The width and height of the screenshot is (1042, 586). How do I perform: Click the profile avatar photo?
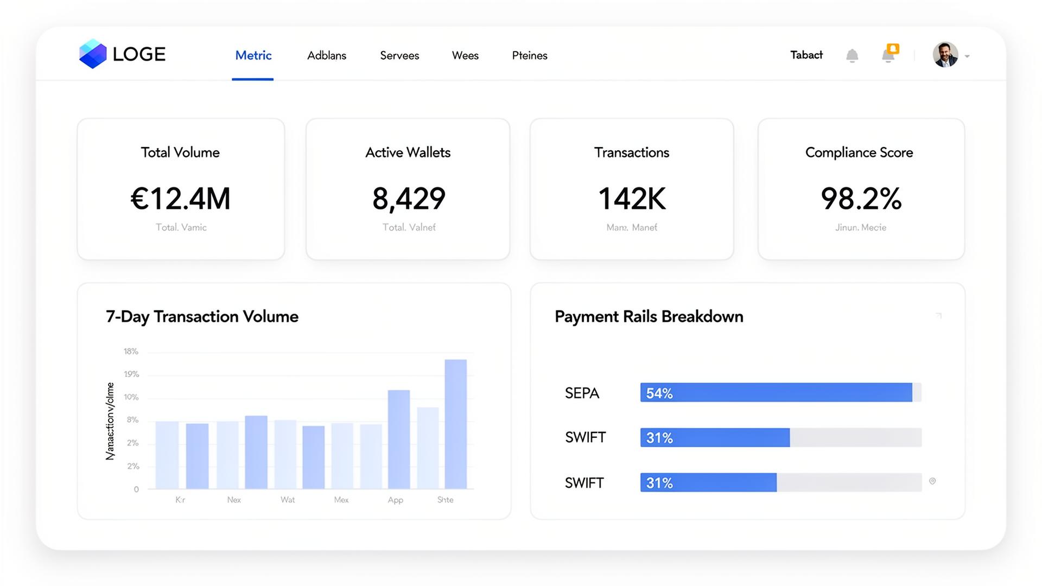(x=946, y=55)
